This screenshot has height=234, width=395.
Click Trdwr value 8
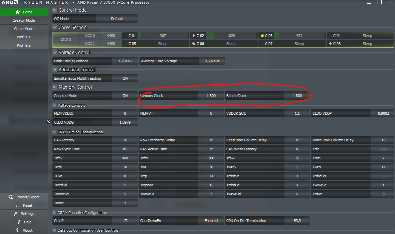(382, 194)
